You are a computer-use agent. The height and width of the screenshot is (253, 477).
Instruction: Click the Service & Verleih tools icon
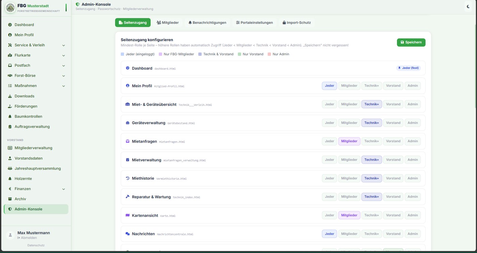(x=10, y=45)
